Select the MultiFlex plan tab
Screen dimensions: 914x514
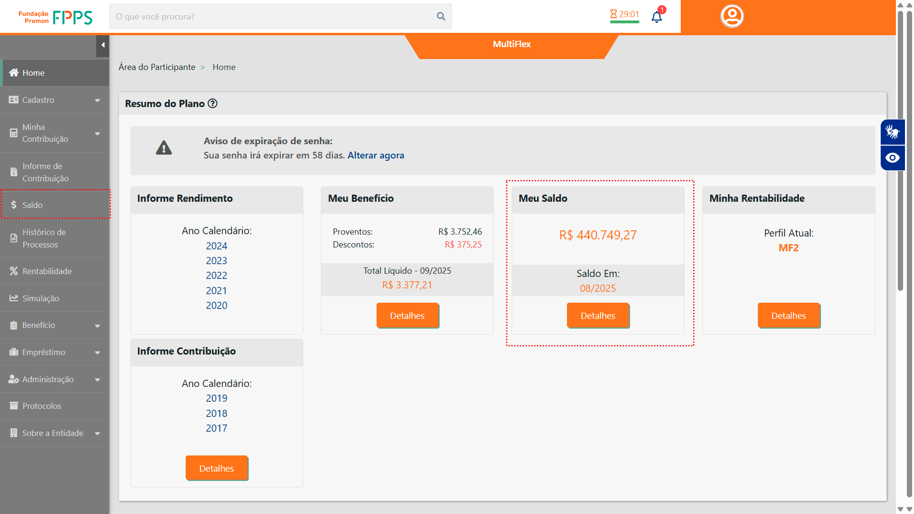pos(511,44)
